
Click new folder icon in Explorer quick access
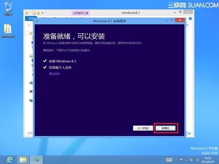38,13
